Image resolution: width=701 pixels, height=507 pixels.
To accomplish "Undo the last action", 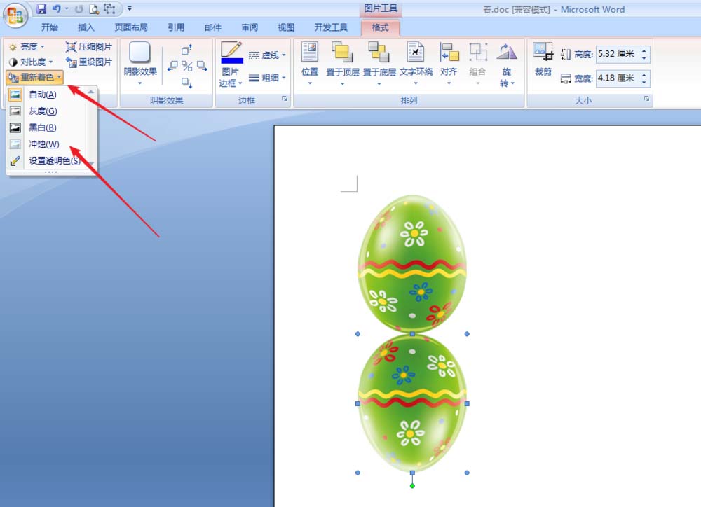I will (56, 8).
